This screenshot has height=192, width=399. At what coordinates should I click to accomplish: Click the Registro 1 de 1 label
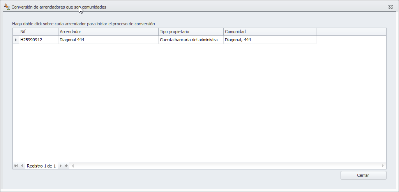pos(41,166)
